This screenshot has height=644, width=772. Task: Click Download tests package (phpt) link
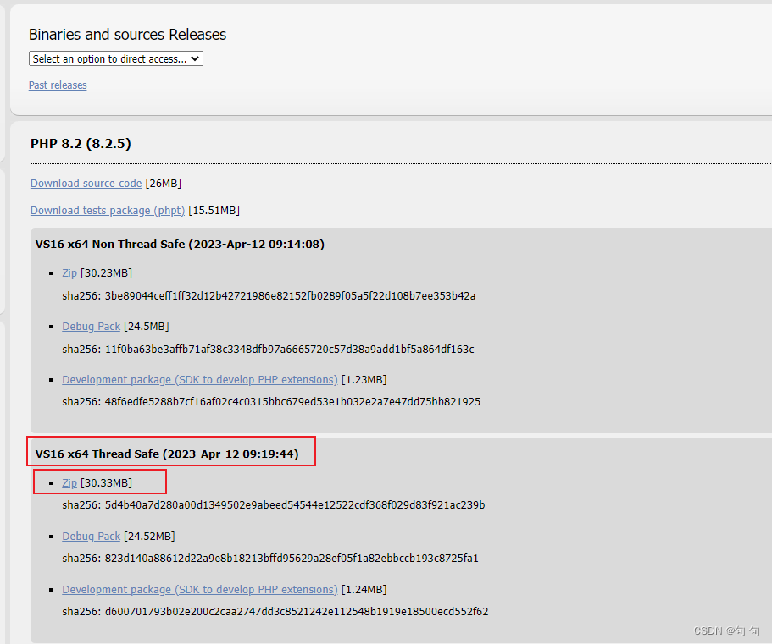(x=107, y=211)
